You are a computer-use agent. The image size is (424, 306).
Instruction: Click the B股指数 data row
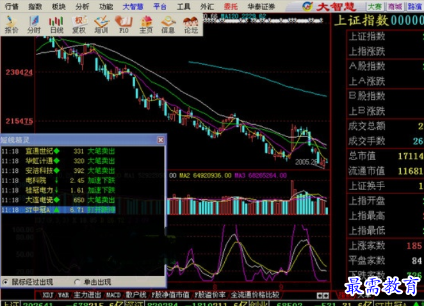point(386,96)
